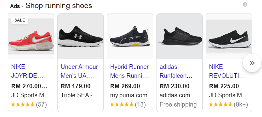Image resolution: width=262 pixels, height=117 pixels.
Task: Click the ads info icon
Action: (x=245, y=4)
